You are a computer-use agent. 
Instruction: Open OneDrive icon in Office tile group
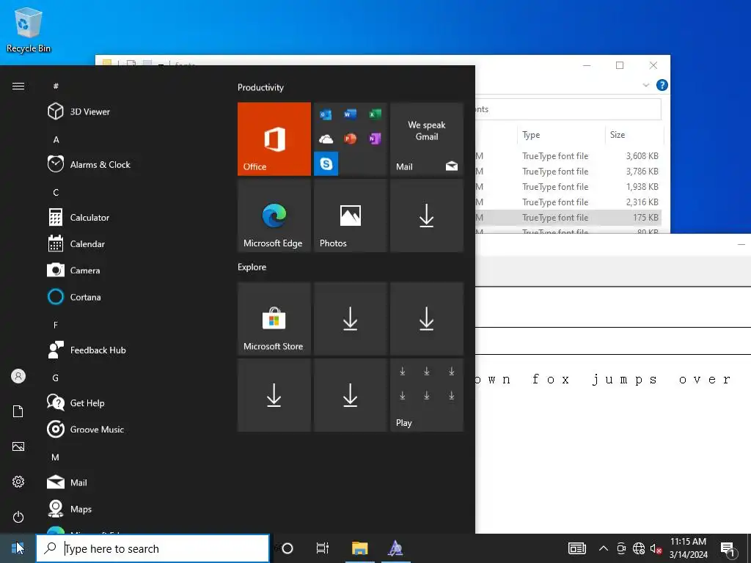(x=326, y=139)
